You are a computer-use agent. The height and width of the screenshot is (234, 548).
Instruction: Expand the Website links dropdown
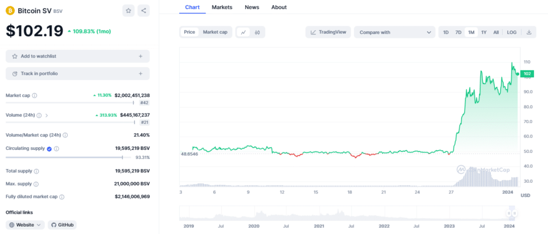25,225
